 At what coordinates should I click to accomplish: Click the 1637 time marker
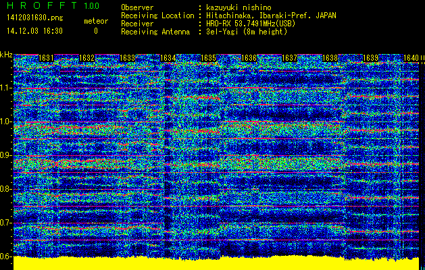tap(290, 58)
